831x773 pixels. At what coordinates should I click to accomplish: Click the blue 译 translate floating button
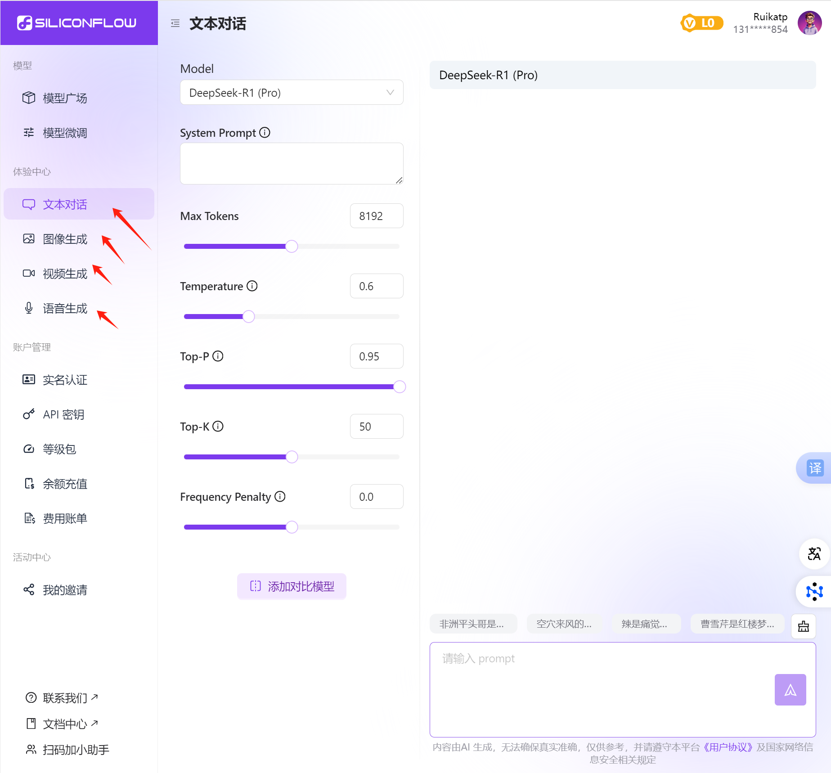tap(815, 468)
